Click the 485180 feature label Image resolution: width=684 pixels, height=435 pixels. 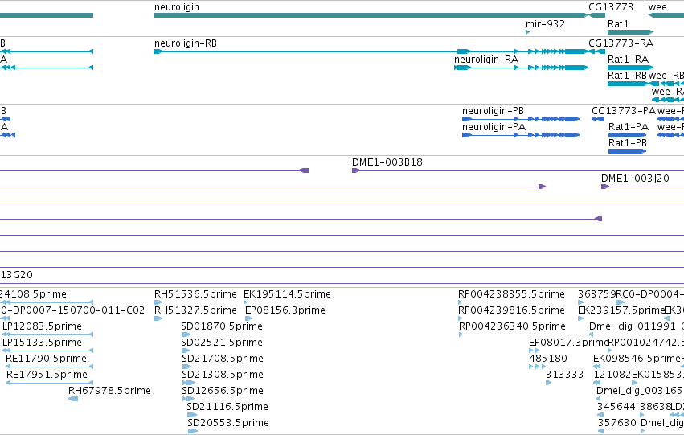pyautogui.click(x=548, y=359)
